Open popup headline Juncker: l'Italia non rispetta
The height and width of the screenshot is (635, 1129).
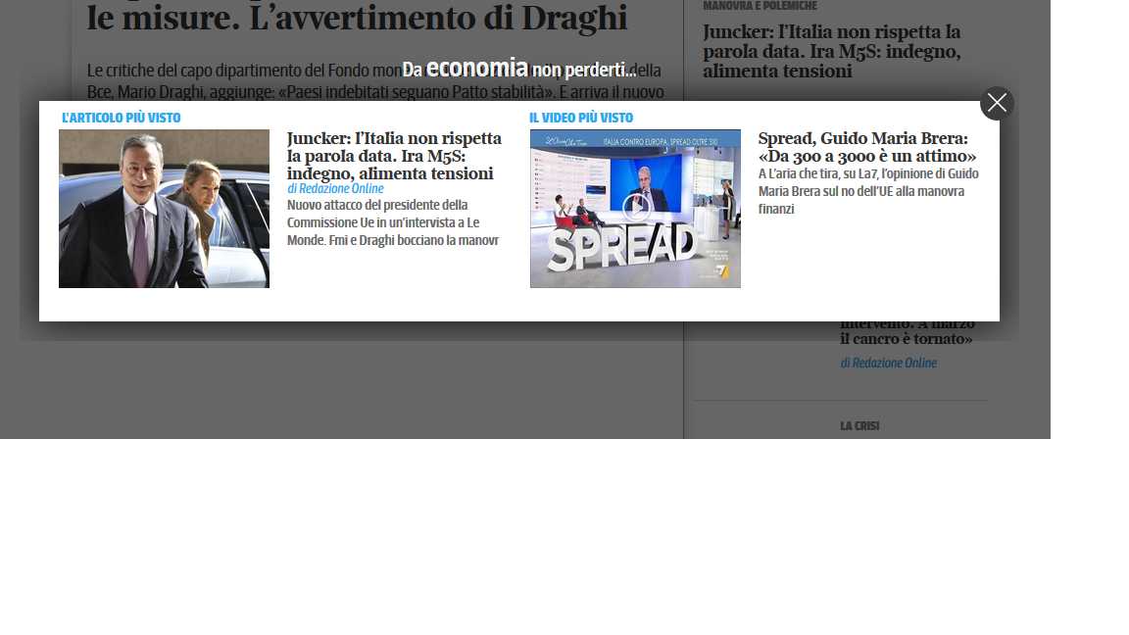point(394,156)
